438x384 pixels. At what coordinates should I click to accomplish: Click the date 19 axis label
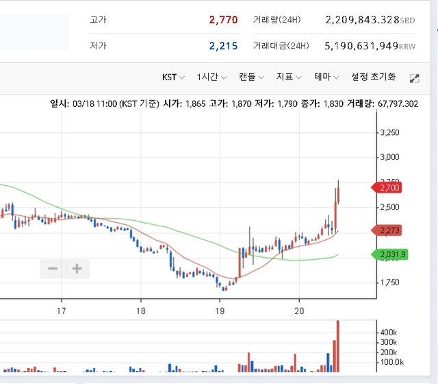(x=220, y=311)
